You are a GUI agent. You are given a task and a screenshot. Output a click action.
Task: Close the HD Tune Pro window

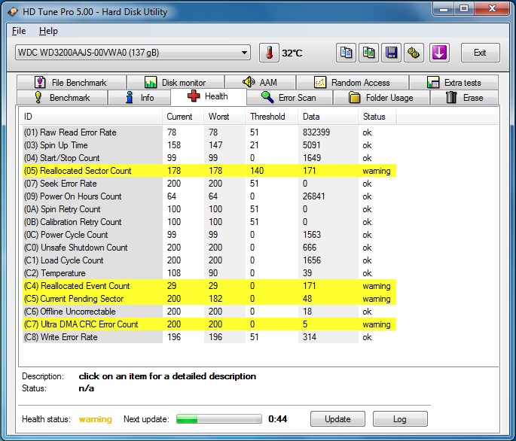tap(492, 8)
